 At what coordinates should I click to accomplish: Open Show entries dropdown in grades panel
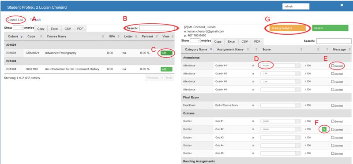coord(195,41)
